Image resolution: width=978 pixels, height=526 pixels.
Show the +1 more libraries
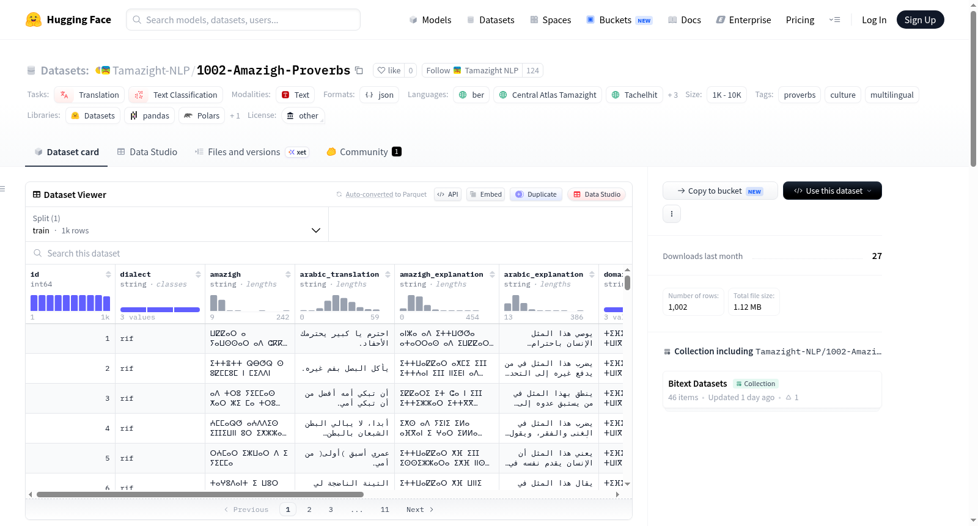235,115
